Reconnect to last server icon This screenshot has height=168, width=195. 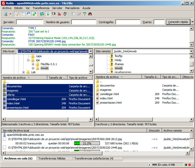coord(65,14)
